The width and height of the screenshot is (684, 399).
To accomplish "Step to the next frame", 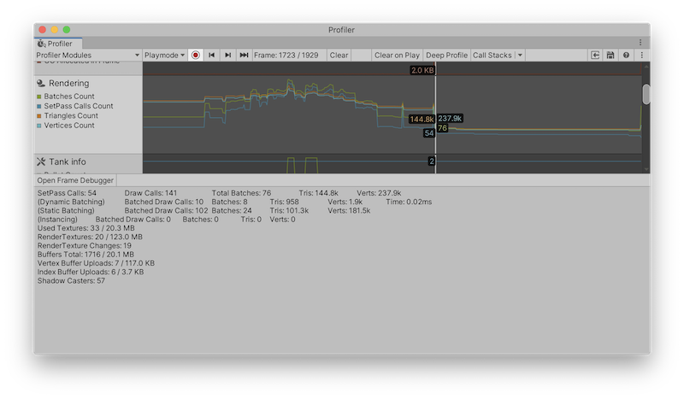I will click(x=227, y=55).
